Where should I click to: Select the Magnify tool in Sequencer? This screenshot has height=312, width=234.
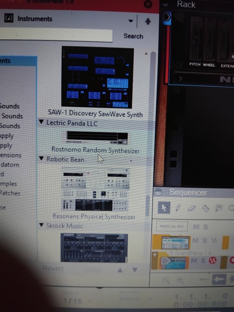(x=231, y=208)
